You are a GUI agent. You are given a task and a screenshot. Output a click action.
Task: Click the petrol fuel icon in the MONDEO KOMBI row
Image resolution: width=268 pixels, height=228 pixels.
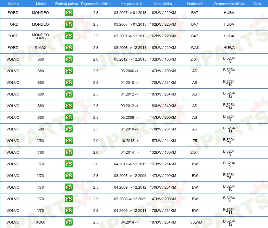[69, 36]
